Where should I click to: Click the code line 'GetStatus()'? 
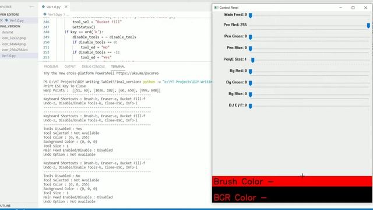[x=84, y=27]
